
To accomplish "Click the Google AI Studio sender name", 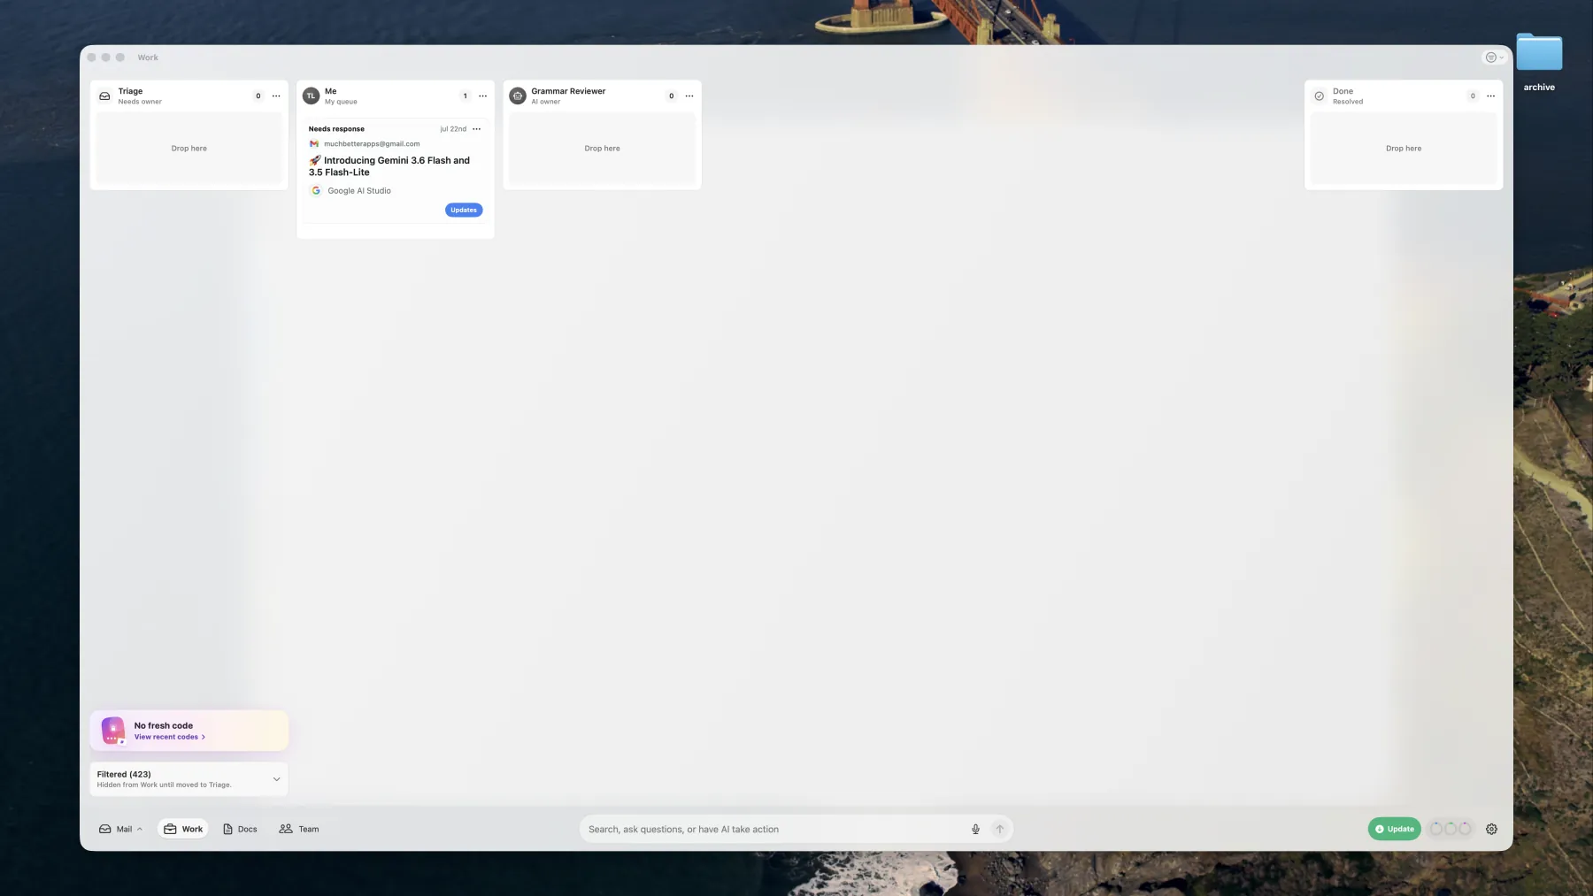I will point(359,190).
